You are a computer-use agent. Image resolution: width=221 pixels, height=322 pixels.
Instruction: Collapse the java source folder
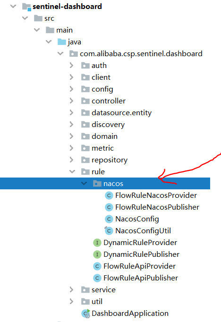(x=49, y=42)
